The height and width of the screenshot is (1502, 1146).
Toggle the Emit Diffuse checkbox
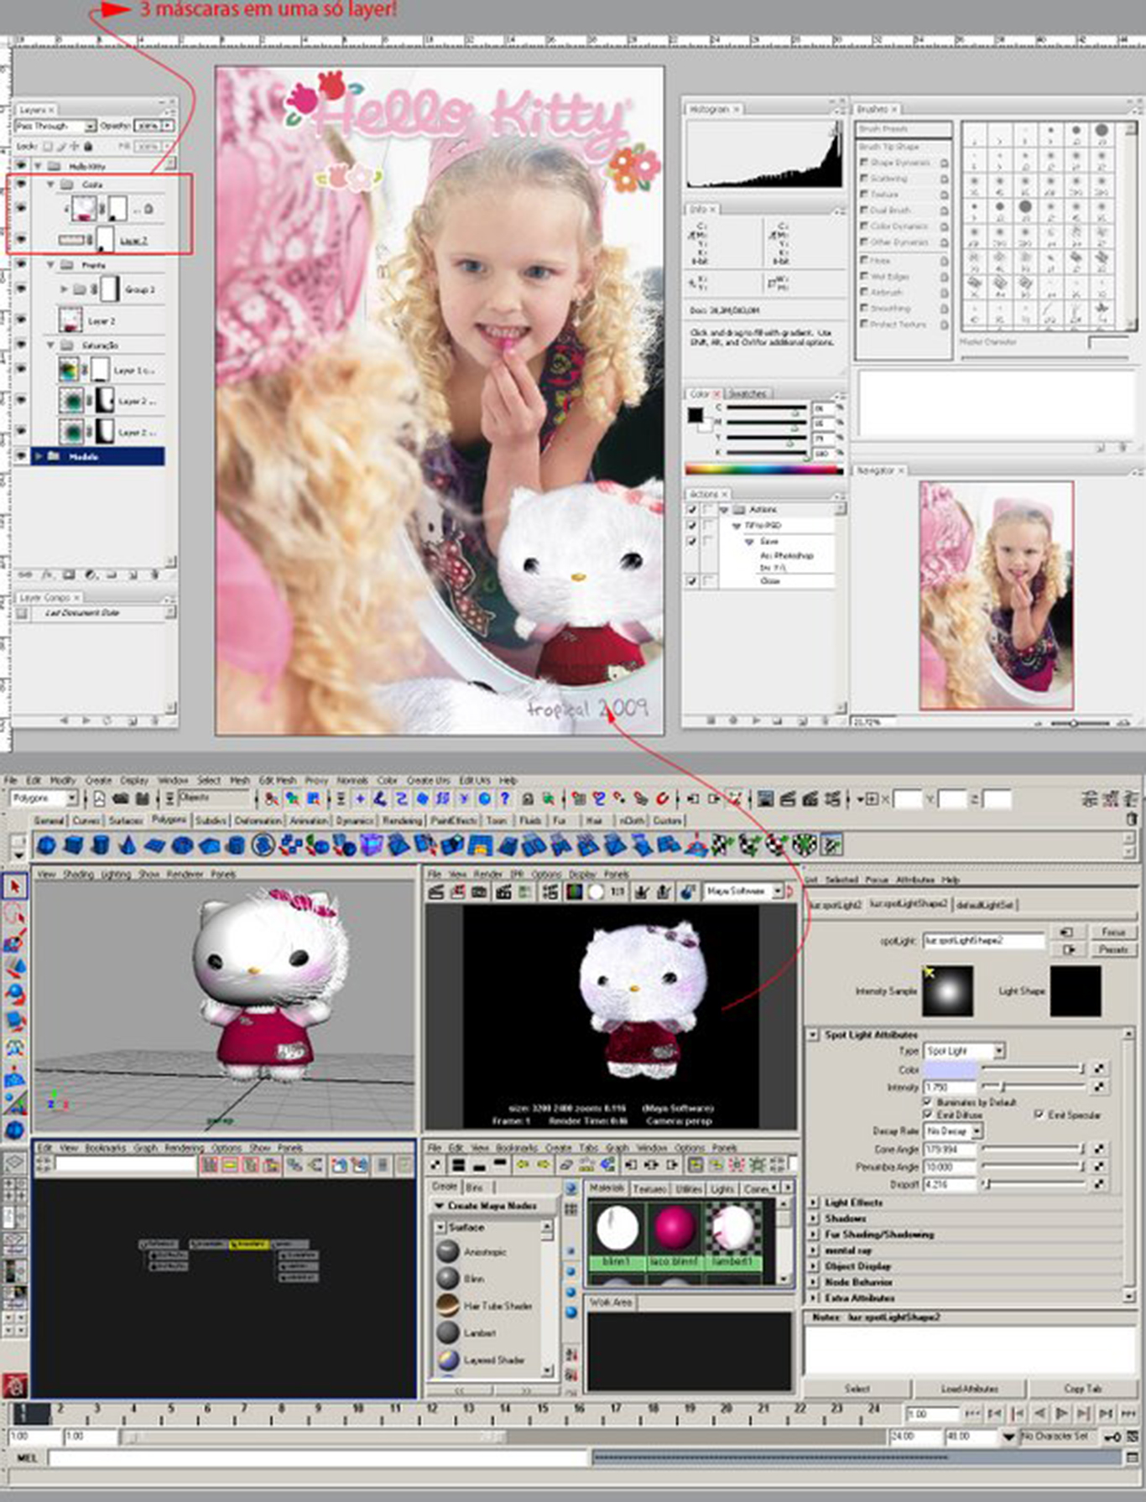point(928,1115)
